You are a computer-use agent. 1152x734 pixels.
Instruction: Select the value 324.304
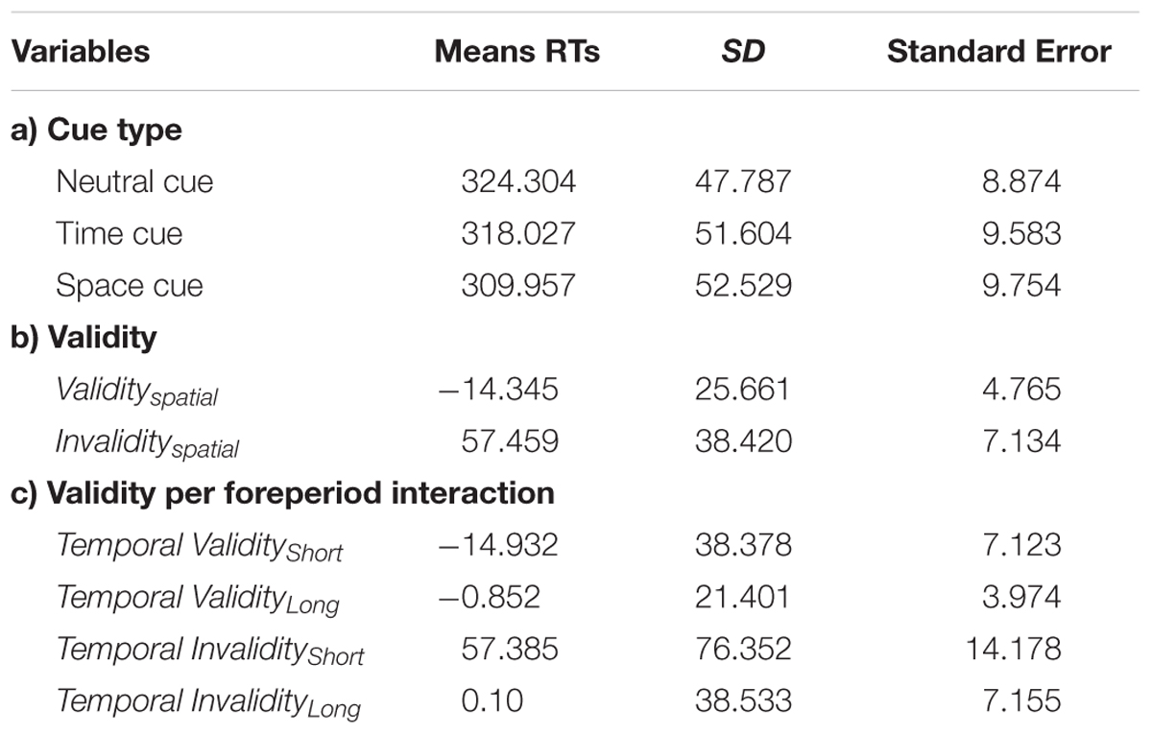518,181
